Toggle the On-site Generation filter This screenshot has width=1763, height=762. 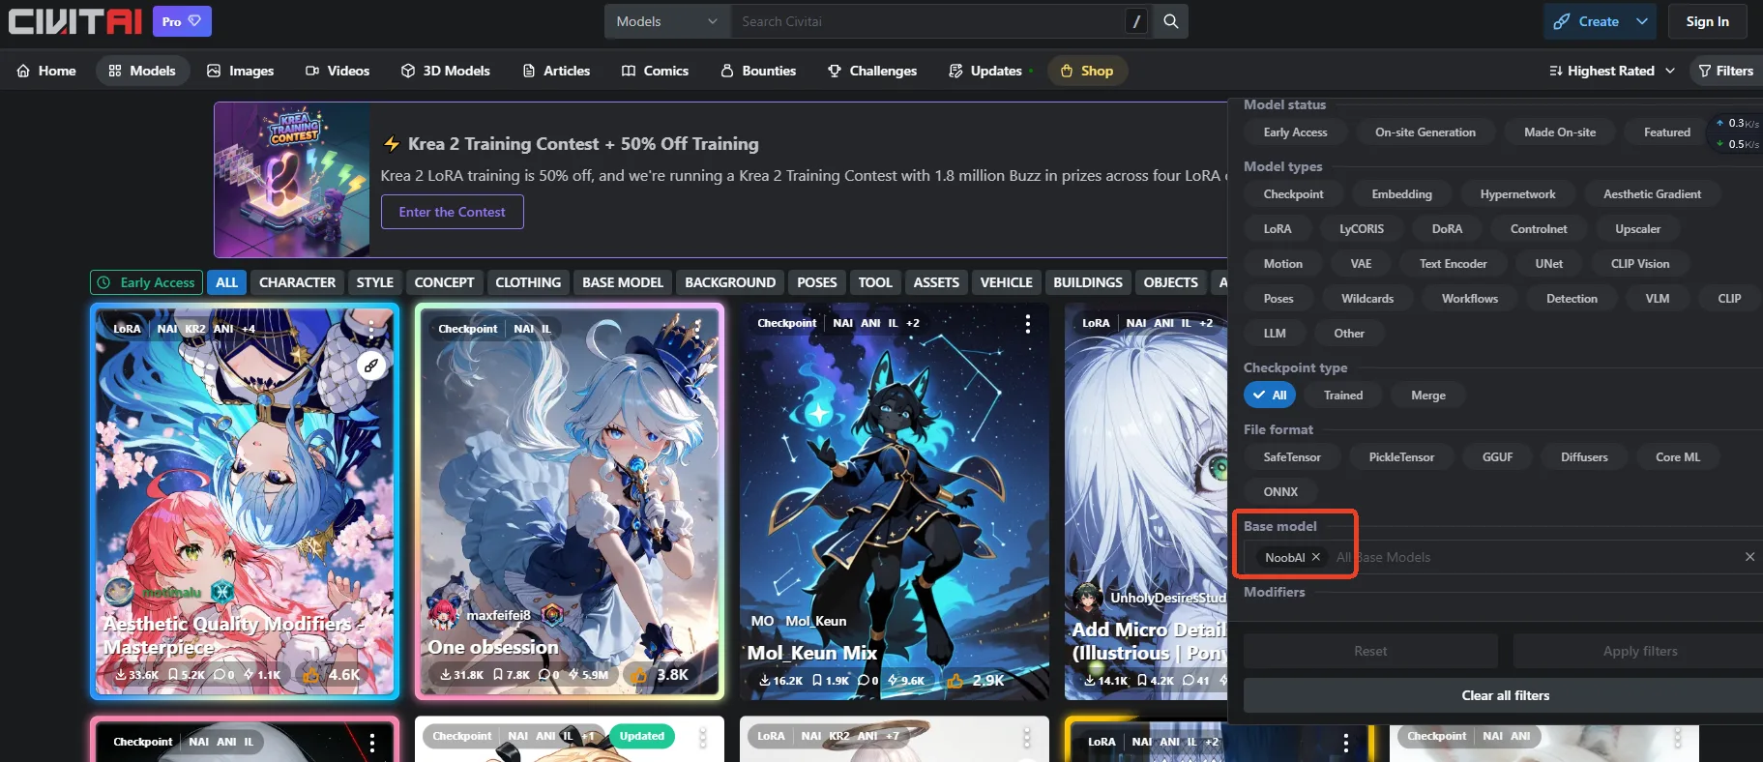click(1425, 132)
